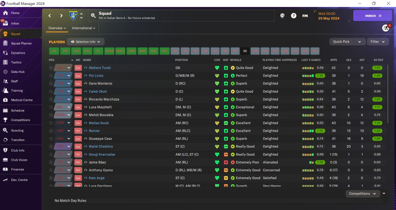Click the INBOX continue button

pos(373,16)
